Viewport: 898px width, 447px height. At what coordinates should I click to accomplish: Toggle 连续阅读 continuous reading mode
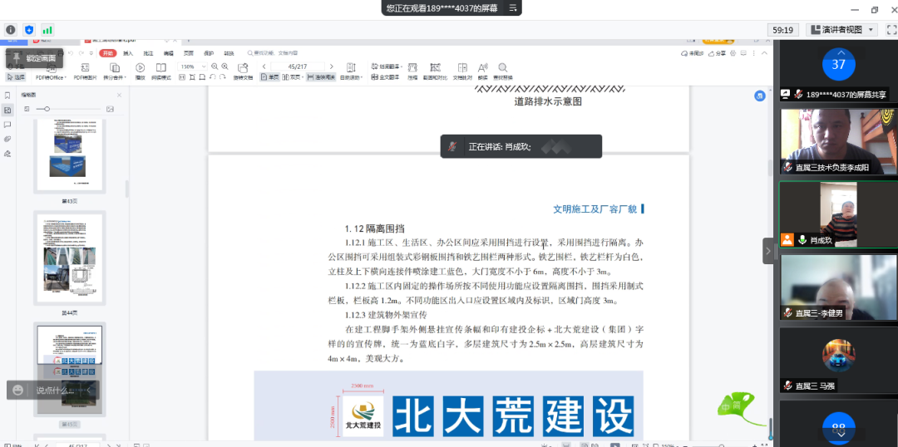click(321, 77)
